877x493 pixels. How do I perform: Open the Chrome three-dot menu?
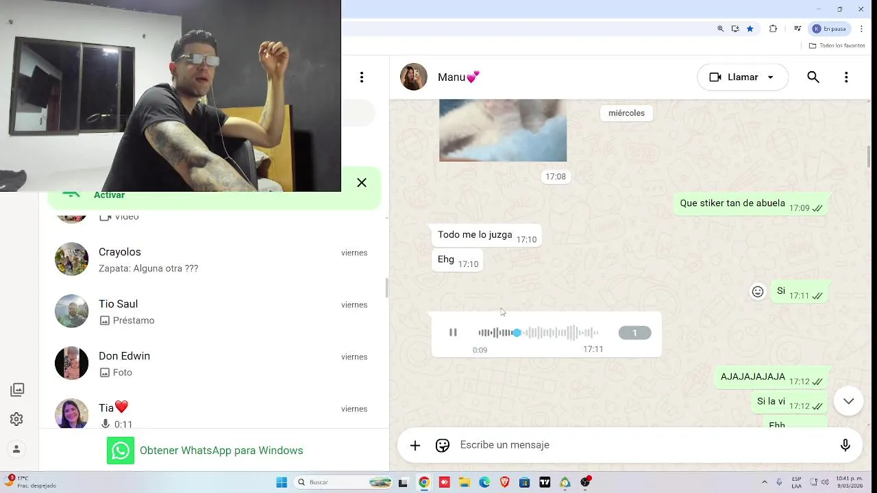click(x=861, y=29)
